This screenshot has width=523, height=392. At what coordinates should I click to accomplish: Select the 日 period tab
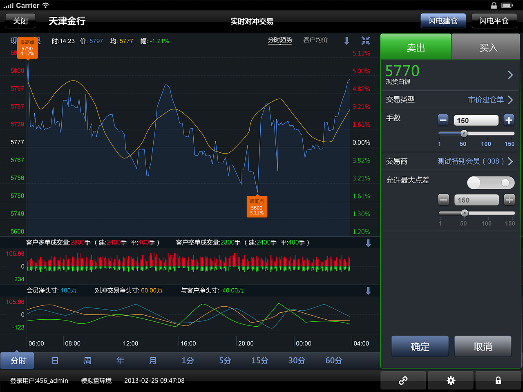(x=55, y=361)
